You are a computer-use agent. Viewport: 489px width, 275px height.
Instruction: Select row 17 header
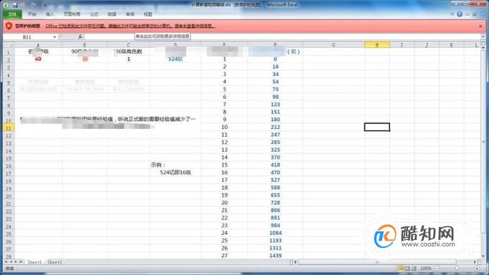[x=9, y=173]
